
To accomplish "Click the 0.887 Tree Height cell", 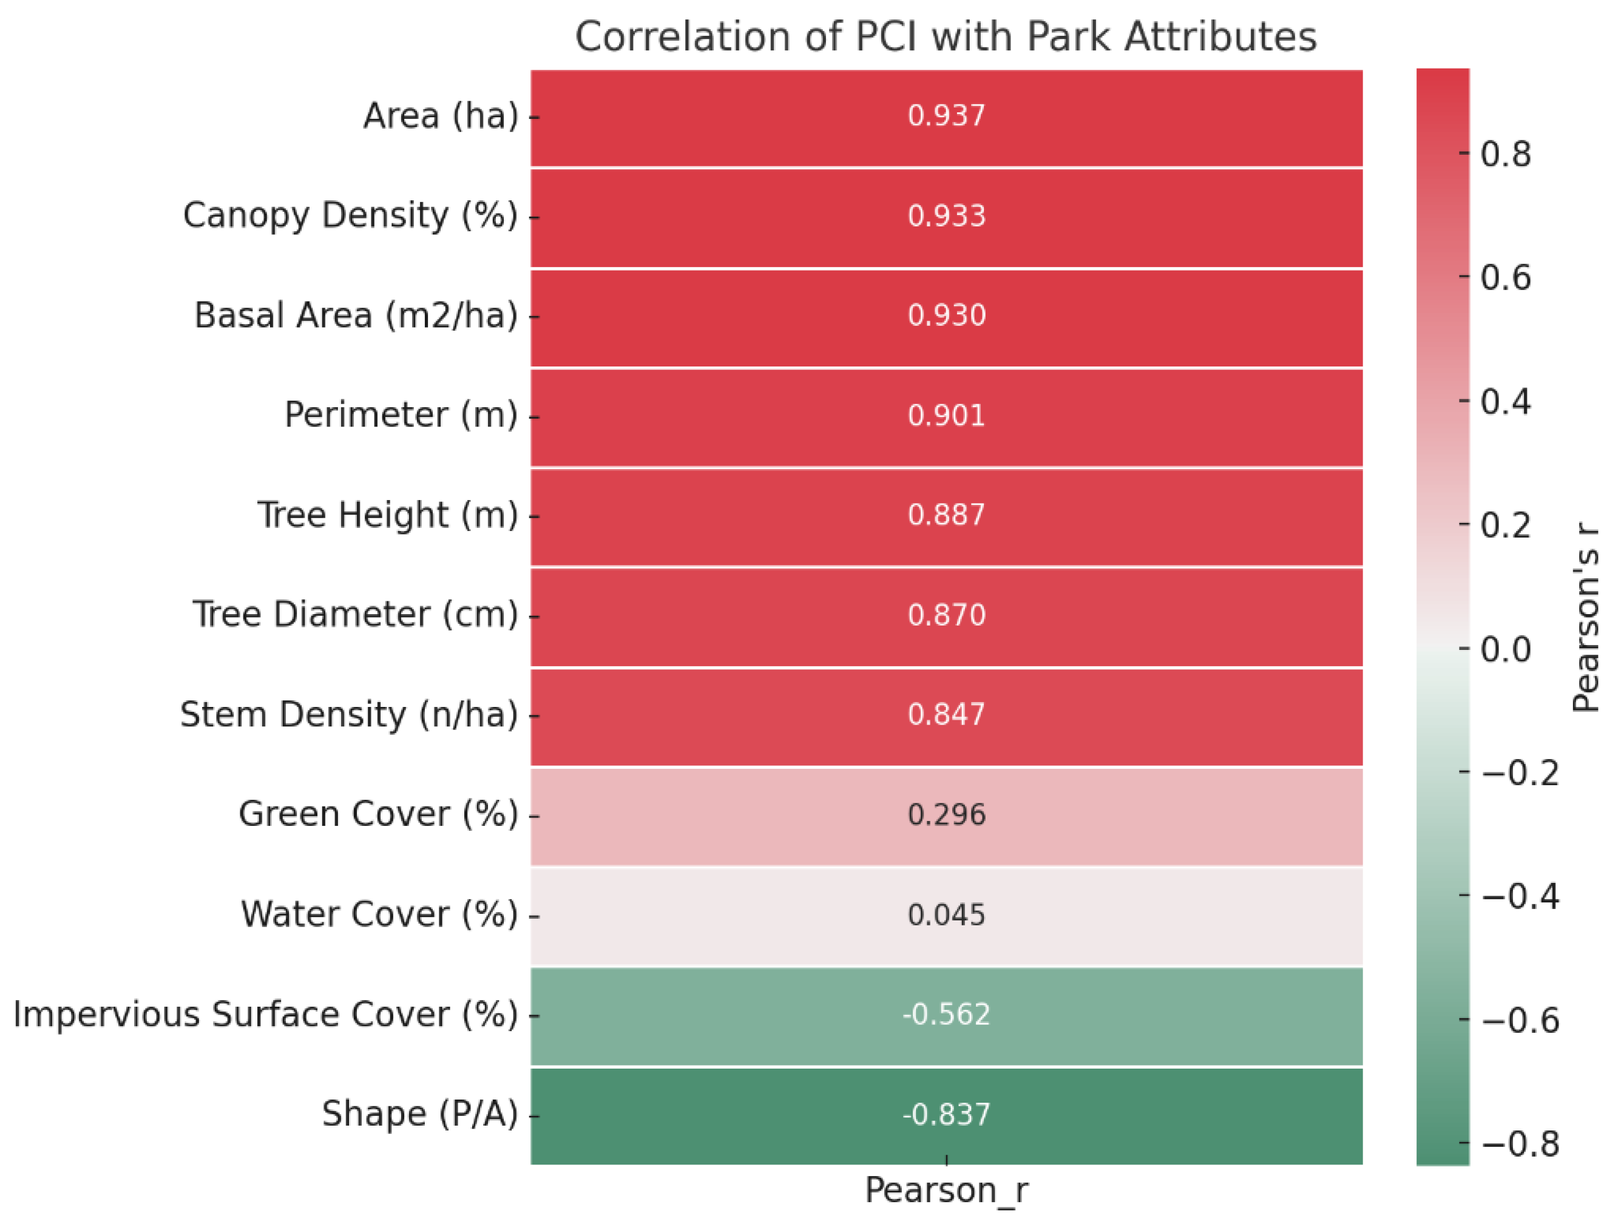I will tap(947, 516).
